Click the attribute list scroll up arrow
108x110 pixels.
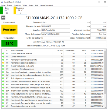pos(105,50)
